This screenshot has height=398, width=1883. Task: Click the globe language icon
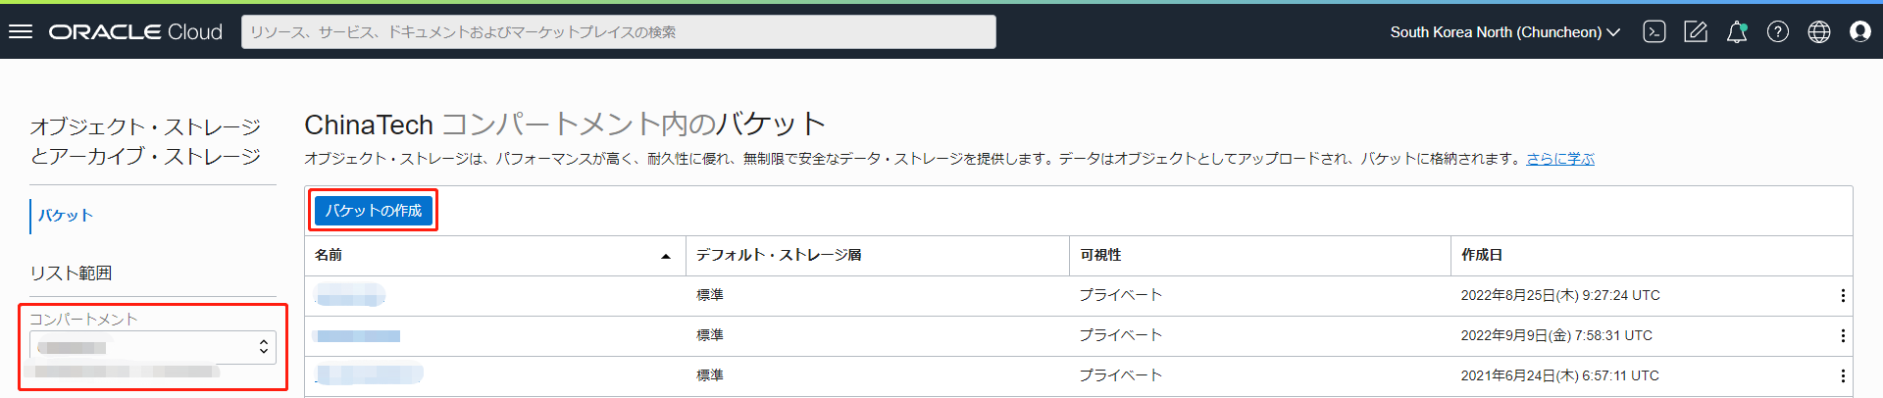(1819, 32)
